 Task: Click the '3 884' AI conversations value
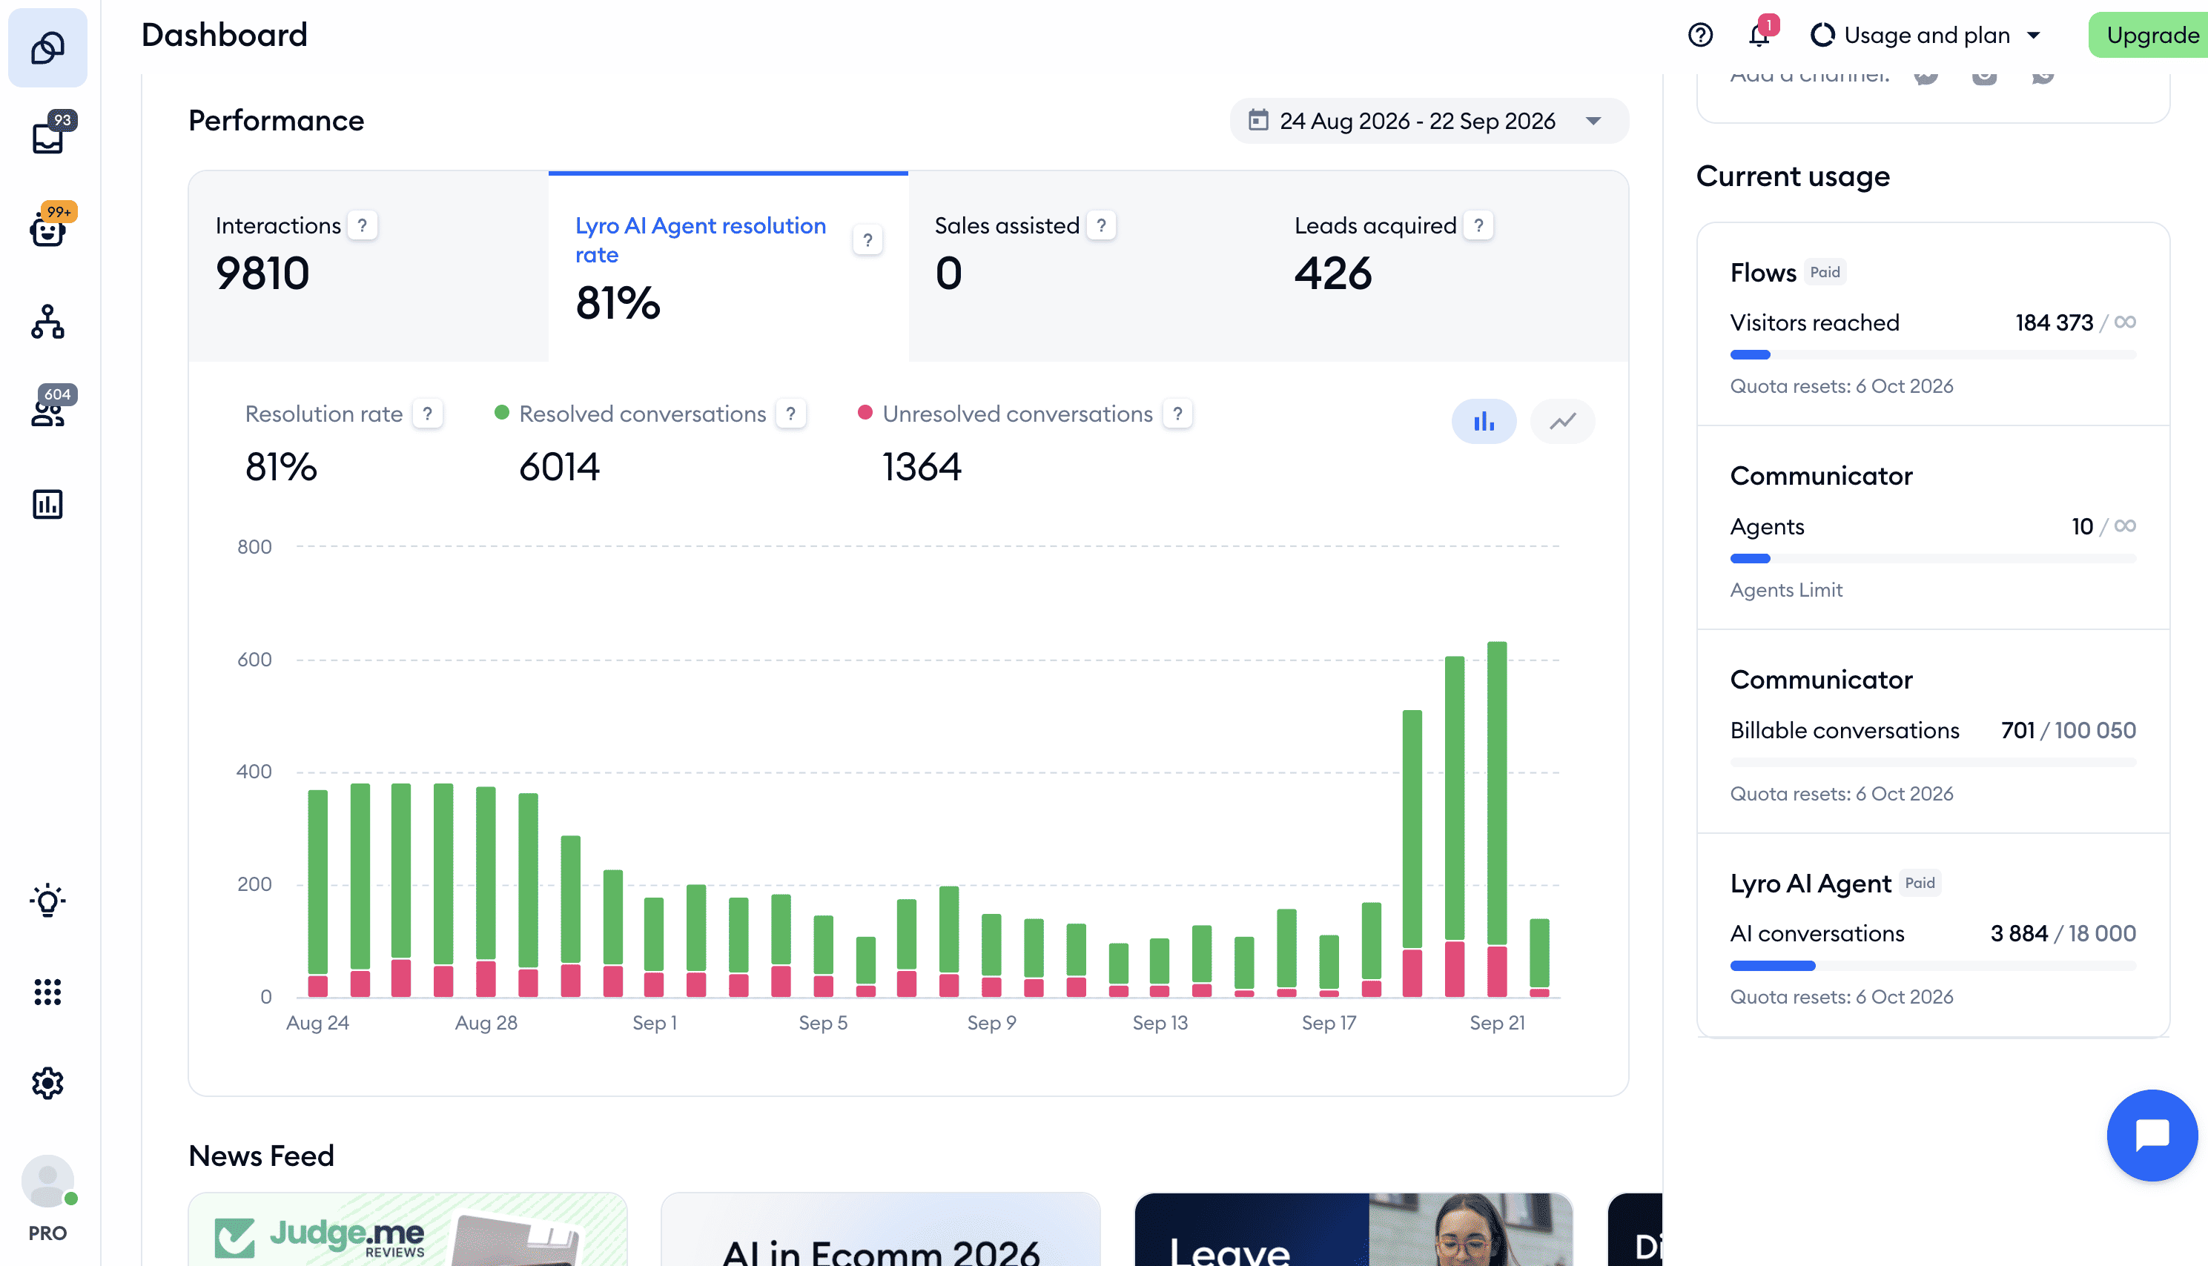point(2019,934)
